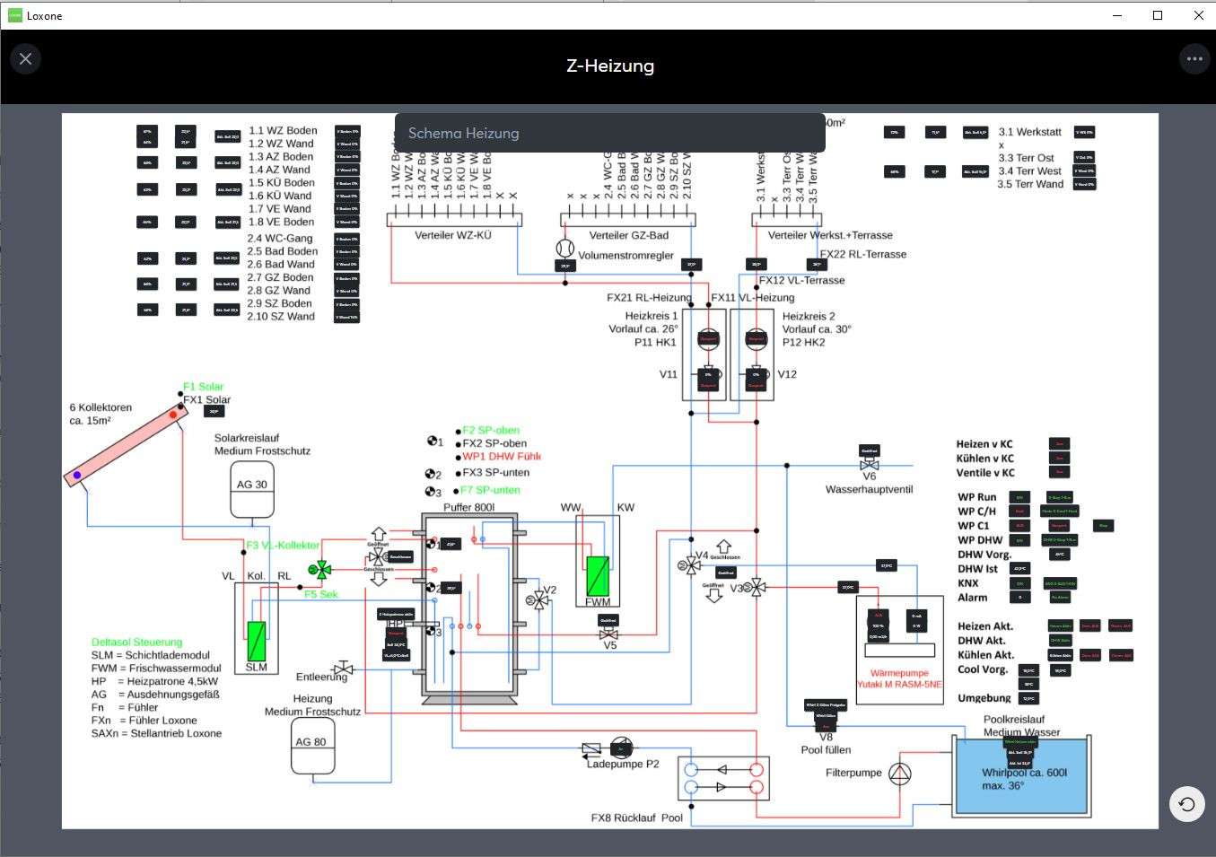Image resolution: width=1216 pixels, height=857 pixels.
Task: Click the V6 Wasserhauptventil valve symbol
Action: click(869, 465)
